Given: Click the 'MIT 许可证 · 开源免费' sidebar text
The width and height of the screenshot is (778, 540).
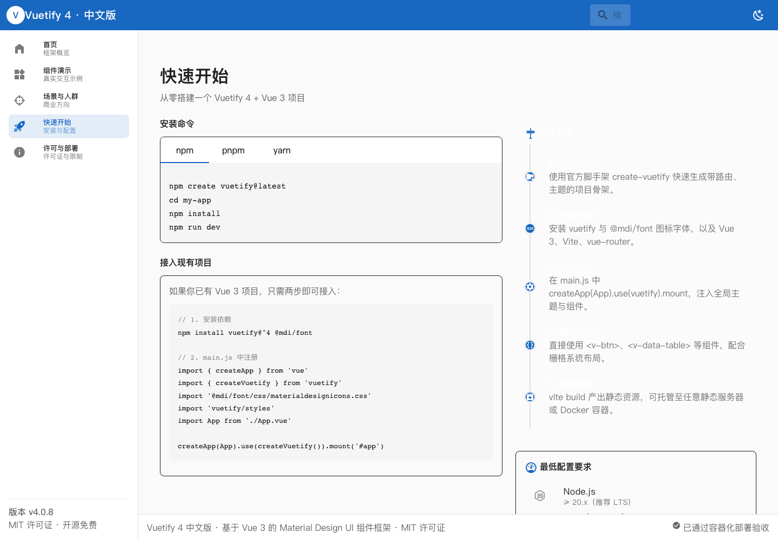Looking at the screenshot, I should pos(53,525).
